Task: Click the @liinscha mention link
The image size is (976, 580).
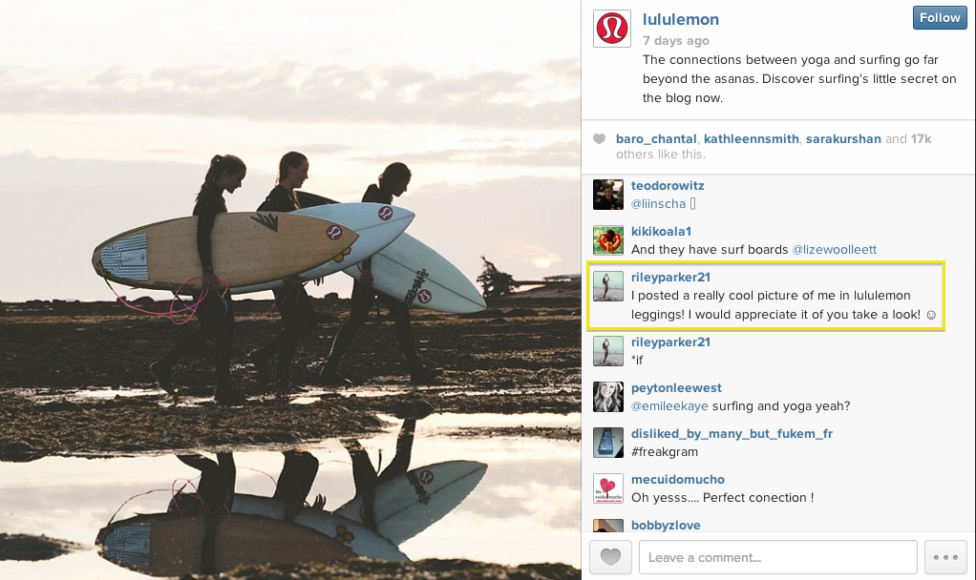Action: pos(658,203)
